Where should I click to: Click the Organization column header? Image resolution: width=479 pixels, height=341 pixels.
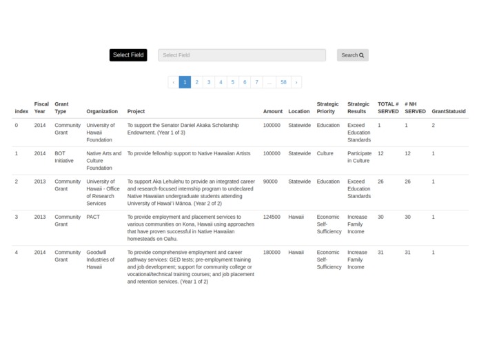coord(102,111)
